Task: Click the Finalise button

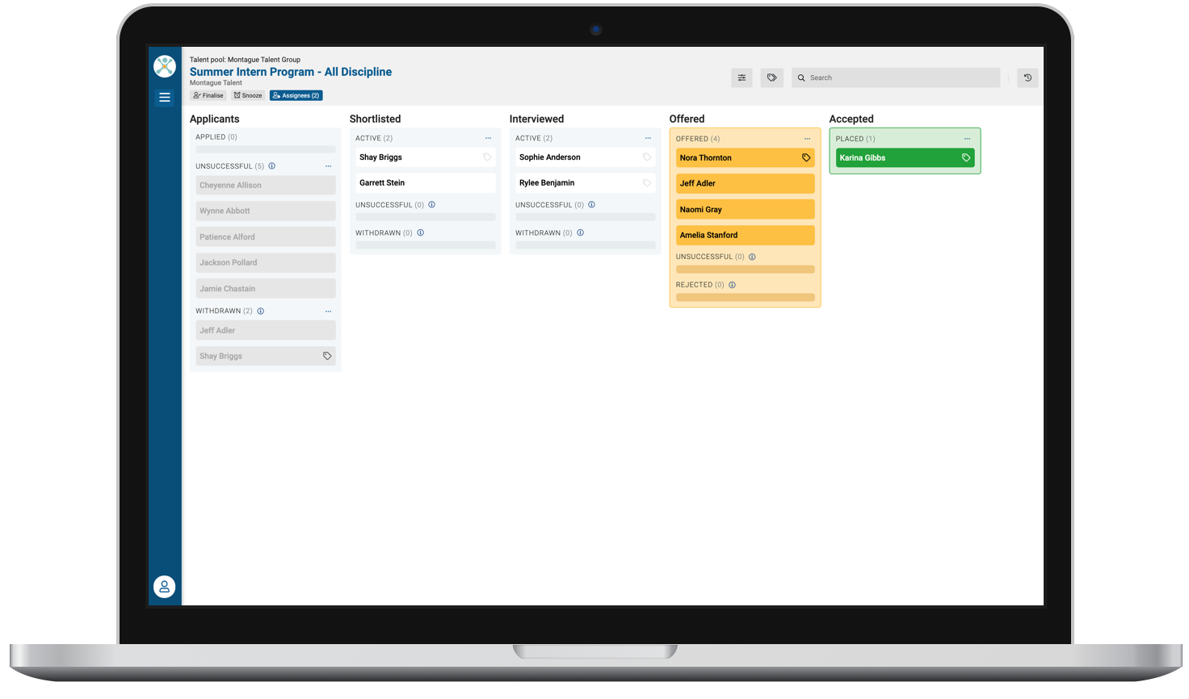Action: tap(208, 95)
